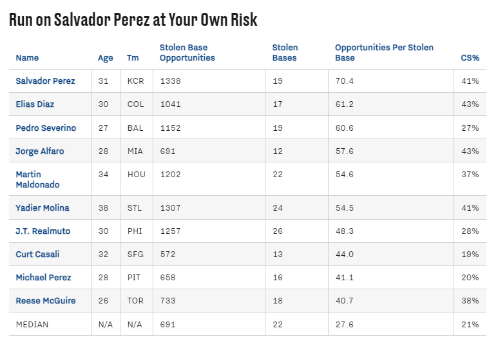
Task: Open Salvador Perez player link
Action: [45, 81]
